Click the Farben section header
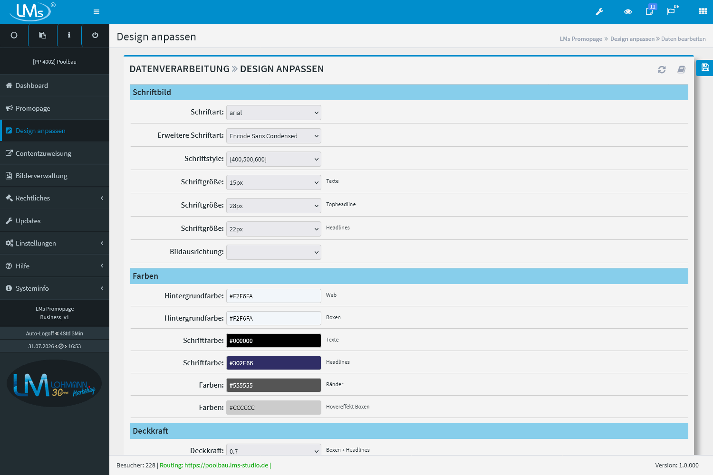The width and height of the screenshot is (713, 475). 409,276
